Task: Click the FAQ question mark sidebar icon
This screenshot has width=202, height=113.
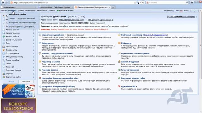Action: pos(4,57)
